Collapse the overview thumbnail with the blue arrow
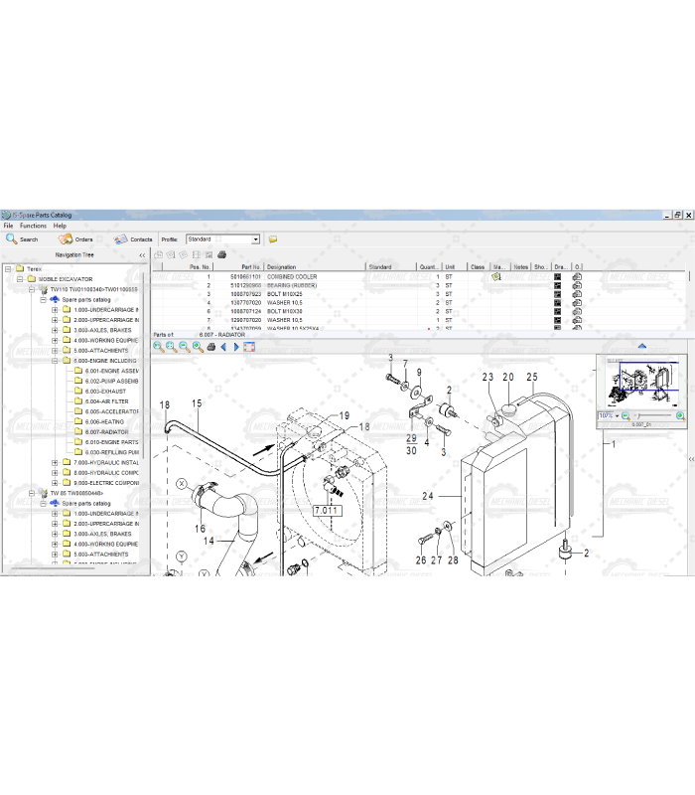This screenshot has width=695, height=795. point(641,346)
